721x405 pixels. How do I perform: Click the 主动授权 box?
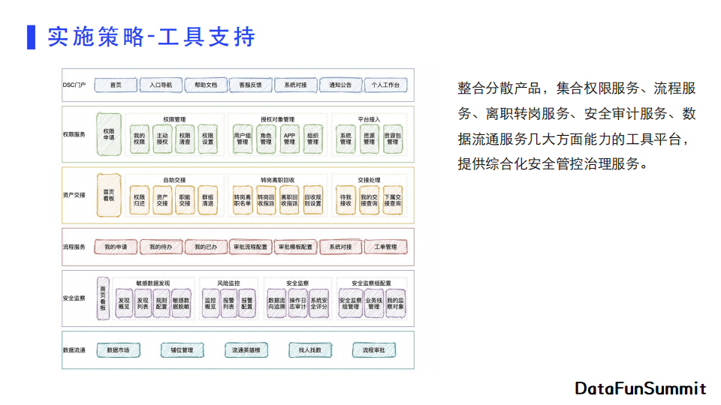(x=162, y=139)
